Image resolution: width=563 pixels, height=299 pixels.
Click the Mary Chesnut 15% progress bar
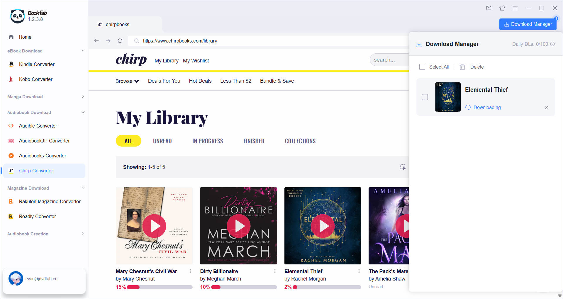point(160,287)
